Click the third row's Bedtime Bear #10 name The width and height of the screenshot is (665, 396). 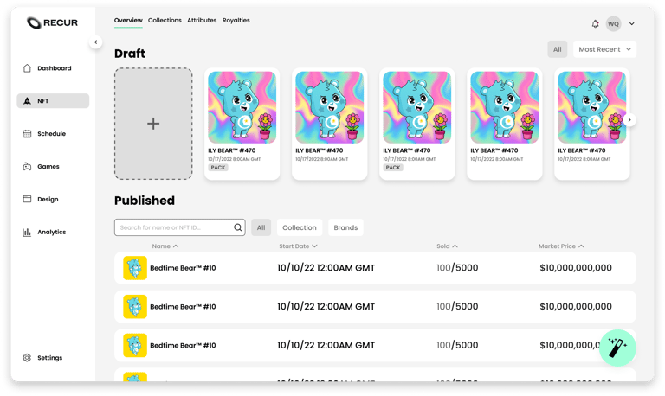pyautogui.click(x=183, y=346)
